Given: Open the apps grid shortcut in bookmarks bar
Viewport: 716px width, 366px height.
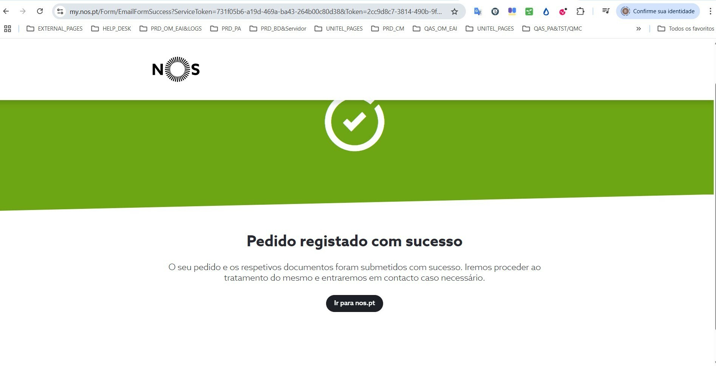Looking at the screenshot, I should tap(8, 29).
